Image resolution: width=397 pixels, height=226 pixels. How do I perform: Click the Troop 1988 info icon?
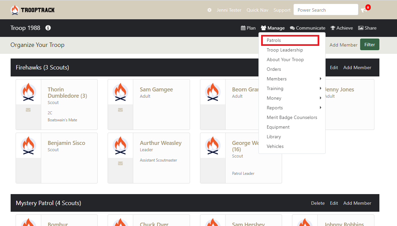[48, 28]
